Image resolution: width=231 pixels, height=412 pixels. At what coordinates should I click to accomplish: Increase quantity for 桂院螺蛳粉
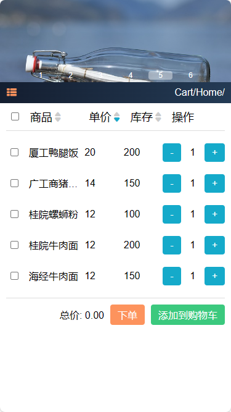tap(214, 214)
